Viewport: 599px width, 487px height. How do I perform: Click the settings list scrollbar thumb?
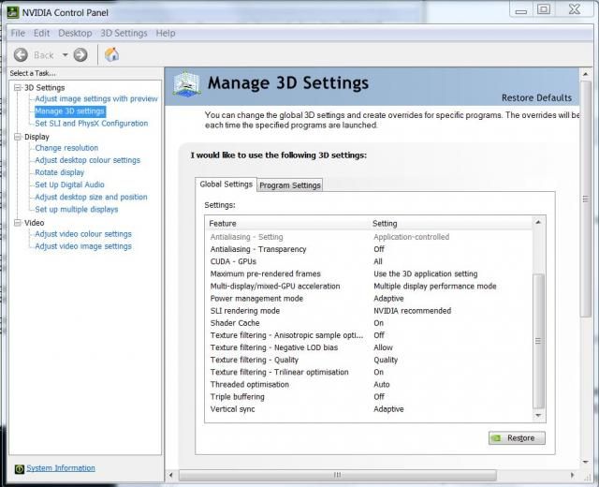pyautogui.click(x=538, y=341)
